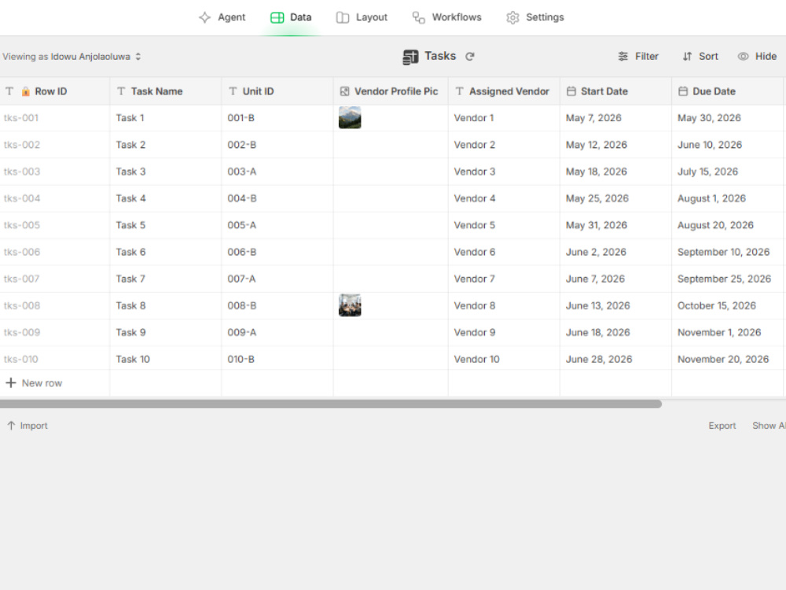This screenshot has width=786, height=590.
Task: Select start date May 7, 2026
Action: click(x=616, y=118)
